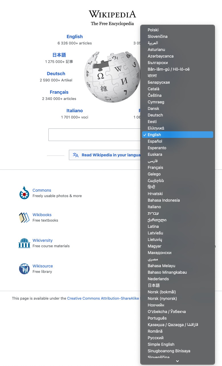Screen dimensions: 222x366
Task: Select Bahasa Melayu option
Action: (178, 266)
